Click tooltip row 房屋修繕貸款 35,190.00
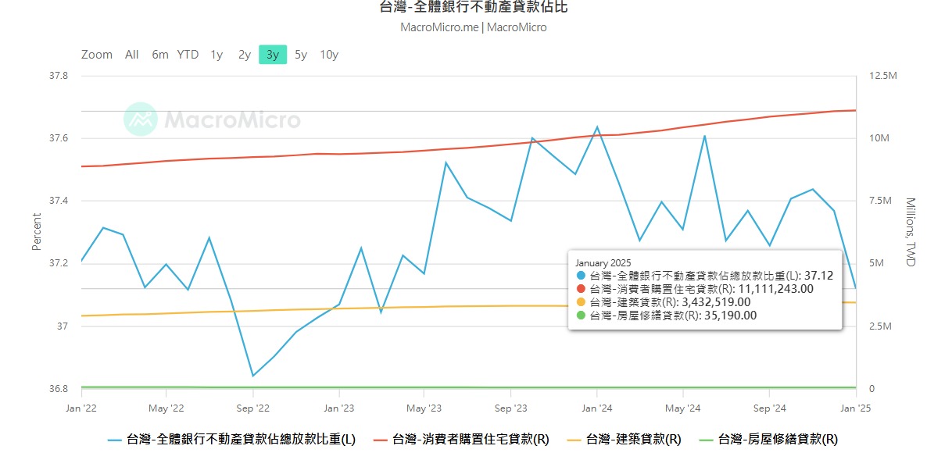 point(666,316)
